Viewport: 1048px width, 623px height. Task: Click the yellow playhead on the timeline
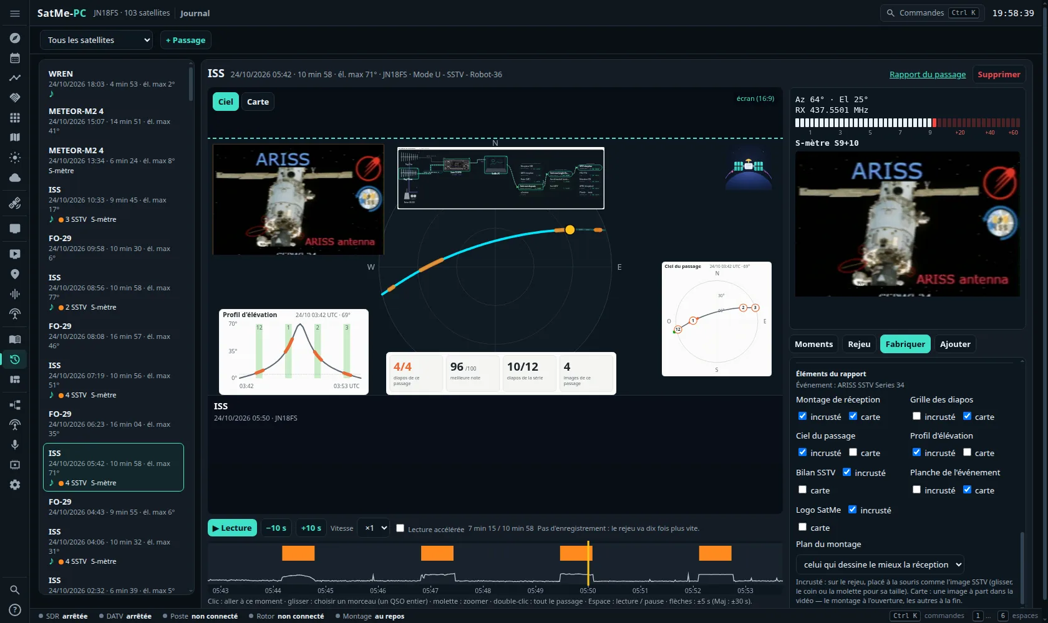(588, 563)
